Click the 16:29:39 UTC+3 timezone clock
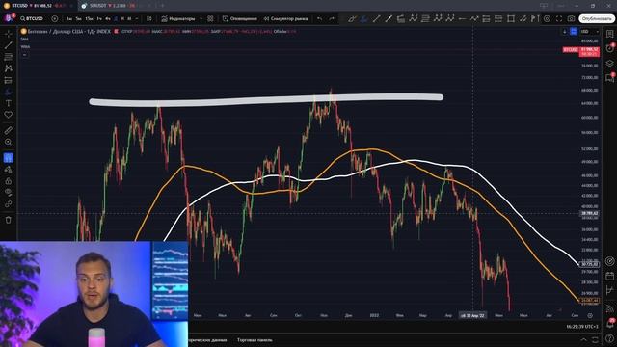Image resolution: width=617 pixels, height=347 pixels. tap(582, 327)
